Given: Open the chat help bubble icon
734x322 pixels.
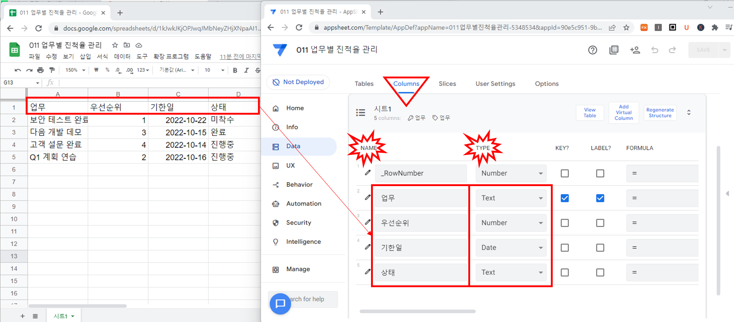Looking at the screenshot, I should [x=280, y=304].
